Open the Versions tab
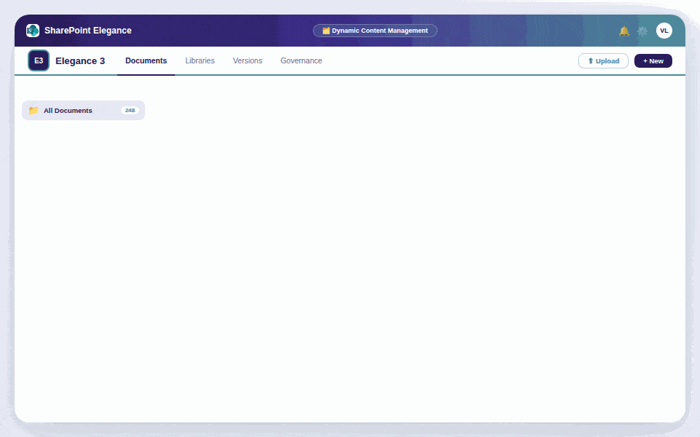 click(x=247, y=60)
